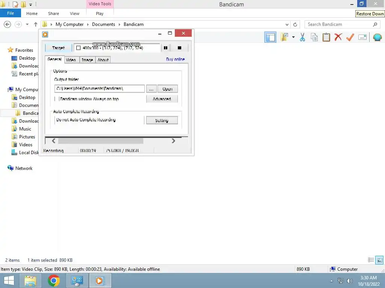Click the Bandicam title bar app icon

(45, 34)
